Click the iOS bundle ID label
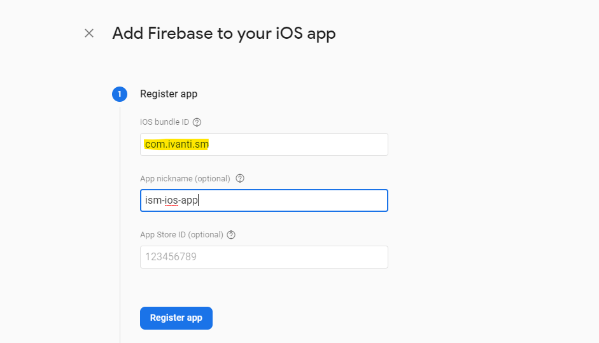599x343 pixels. tap(164, 122)
